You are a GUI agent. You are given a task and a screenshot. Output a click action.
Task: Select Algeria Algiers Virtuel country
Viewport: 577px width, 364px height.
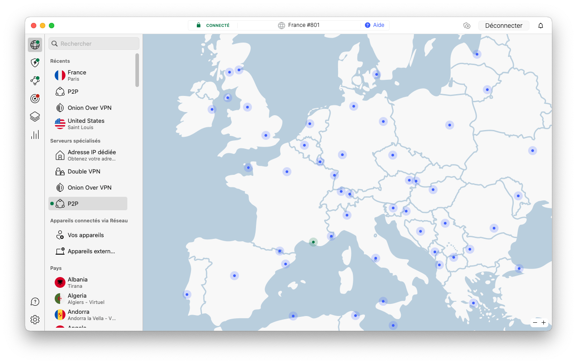click(x=88, y=299)
